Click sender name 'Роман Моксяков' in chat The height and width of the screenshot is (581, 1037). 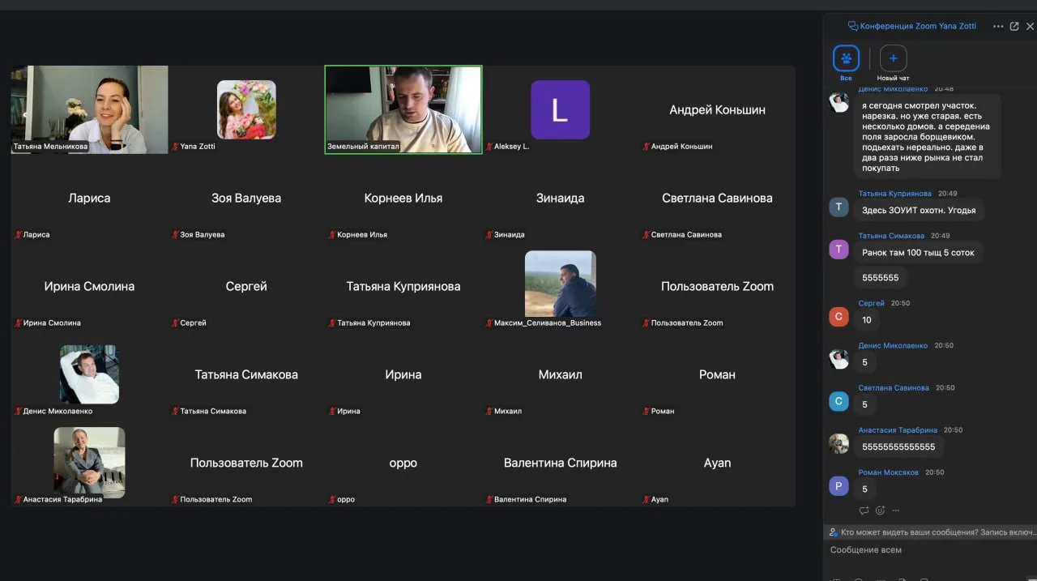[889, 472]
